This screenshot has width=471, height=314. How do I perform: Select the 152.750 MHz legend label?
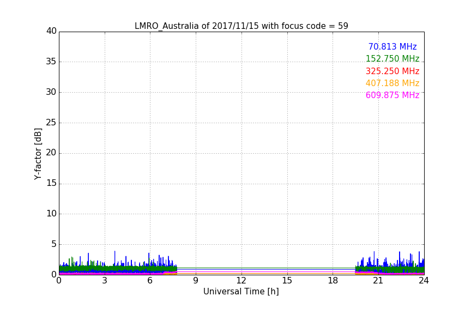392,58
